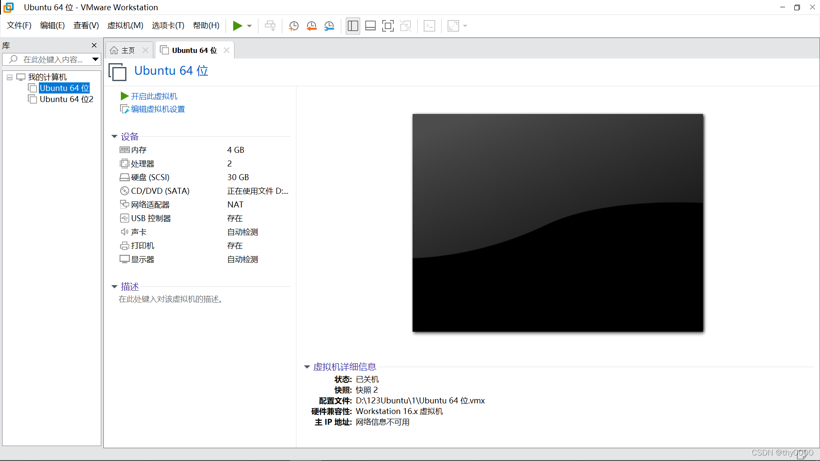The width and height of the screenshot is (820, 461).
Task: Toggle the thumbnail bar at window bottom
Action: pyautogui.click(x=370, y=26)
